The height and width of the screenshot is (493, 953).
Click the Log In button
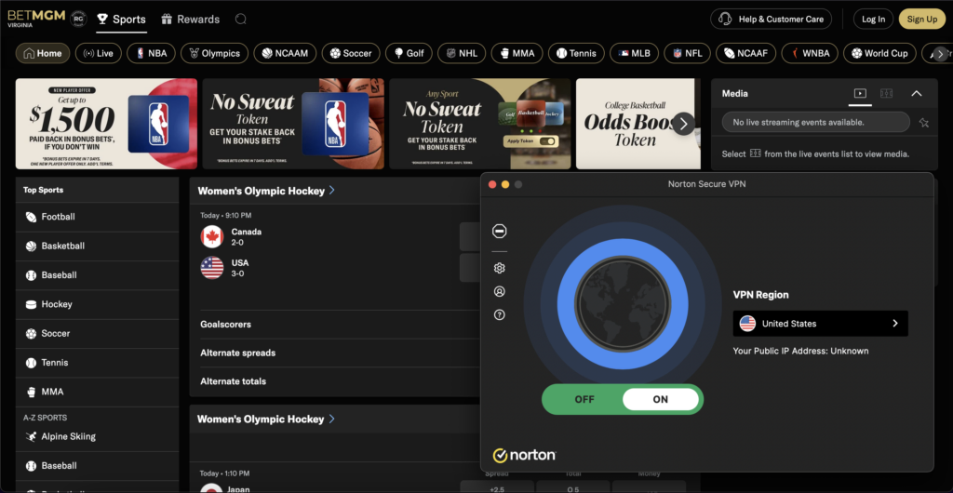pyautogui.click(x=873, y=19)
